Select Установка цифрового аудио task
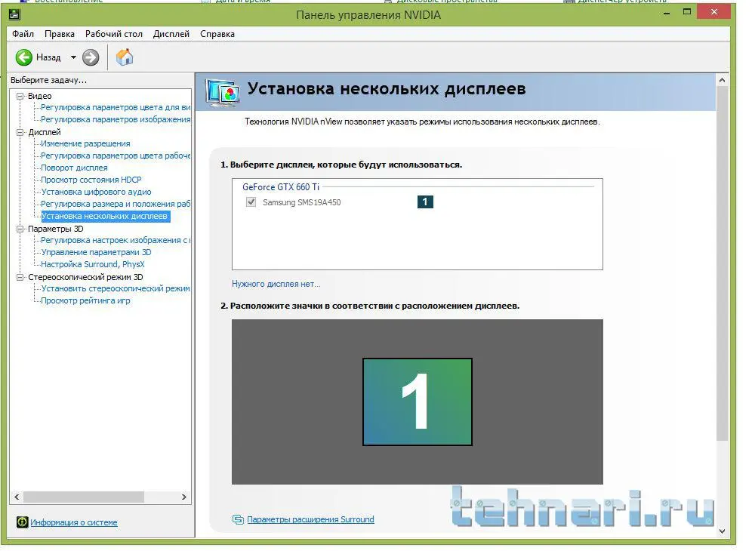The height and width of the screenshot is (551, 752). (x=96, y=192)
